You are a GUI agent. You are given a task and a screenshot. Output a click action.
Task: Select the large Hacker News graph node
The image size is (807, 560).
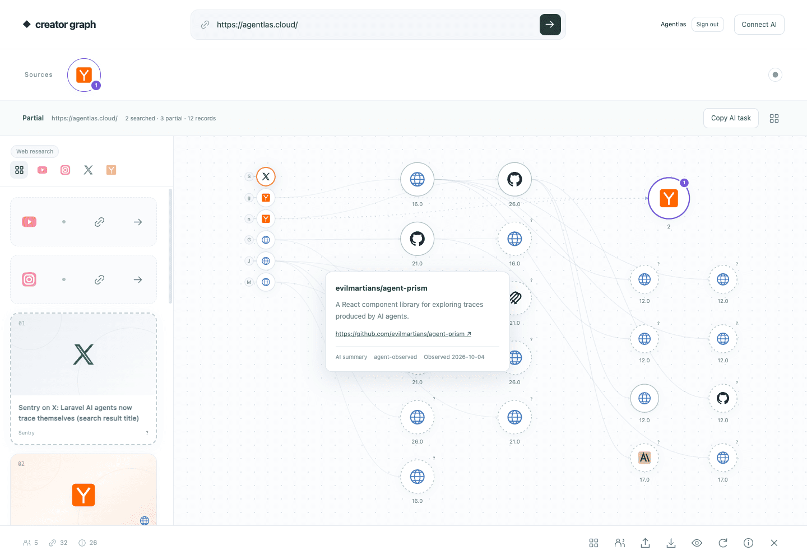(x=669, y=198)
